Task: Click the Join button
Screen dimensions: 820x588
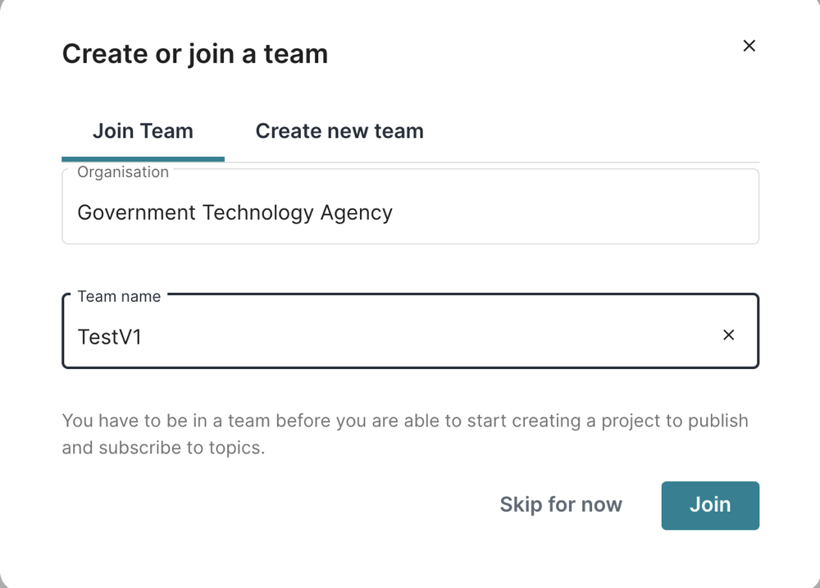Action: click(x=710, y=505)
